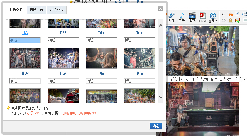Screen dimensions: 247x136
Task: Click the 查看 link for unused images
Action: tap(118, 1)
